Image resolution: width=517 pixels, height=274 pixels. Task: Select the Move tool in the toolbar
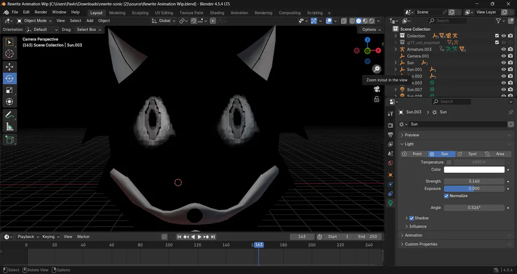pos(10,66)
